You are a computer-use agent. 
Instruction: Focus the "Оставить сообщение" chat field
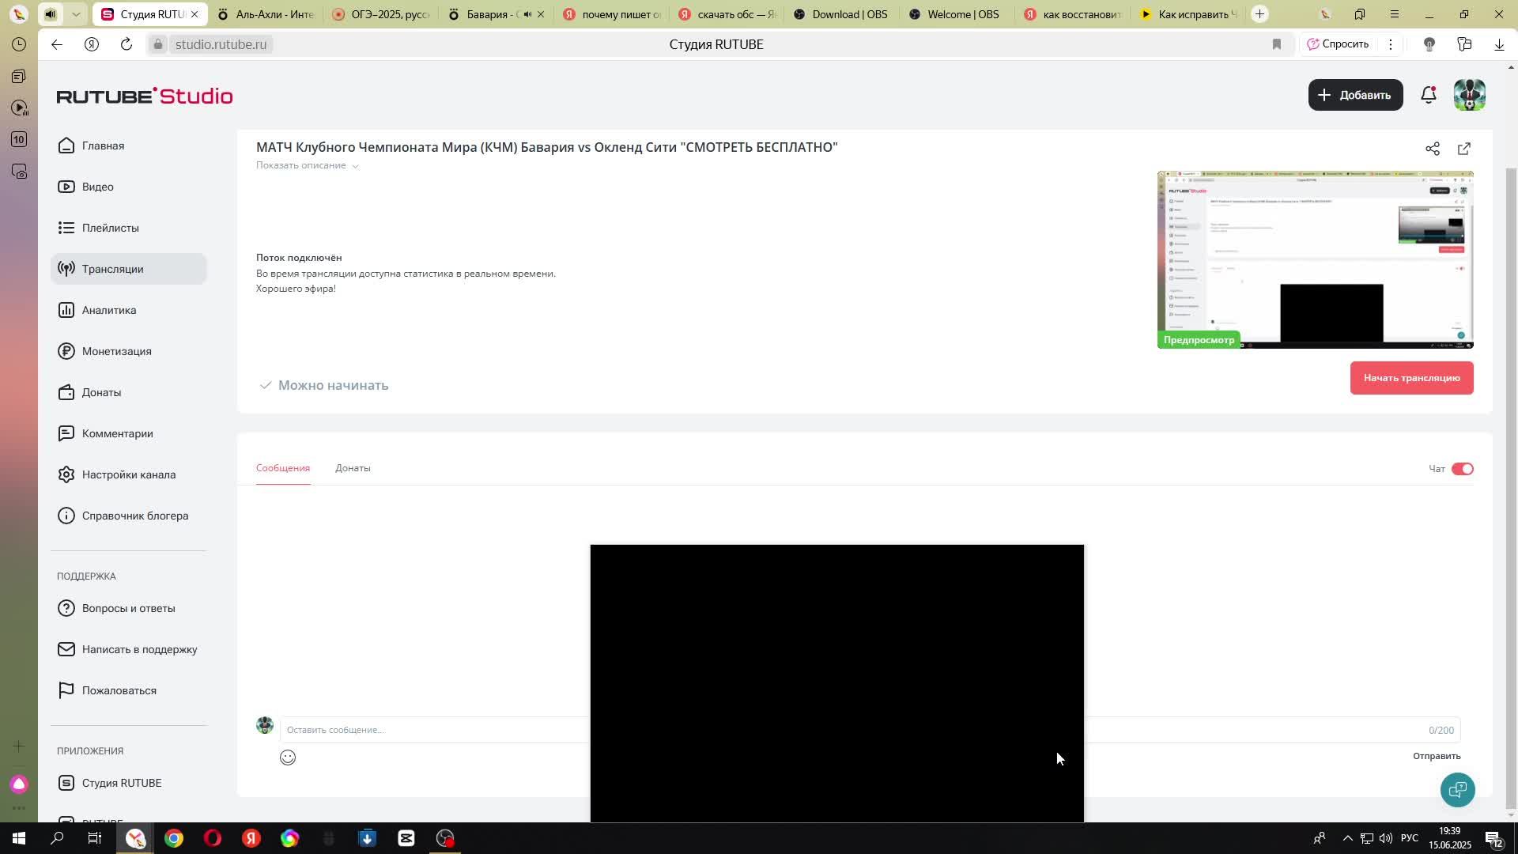[435, 730]
